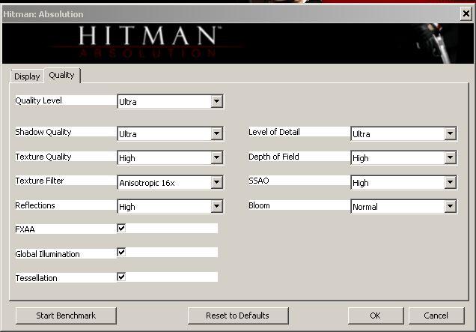This screenshot has width=476, height=332.
Task: Click the Start Benchmark button
Action: (x=66, y=316)
